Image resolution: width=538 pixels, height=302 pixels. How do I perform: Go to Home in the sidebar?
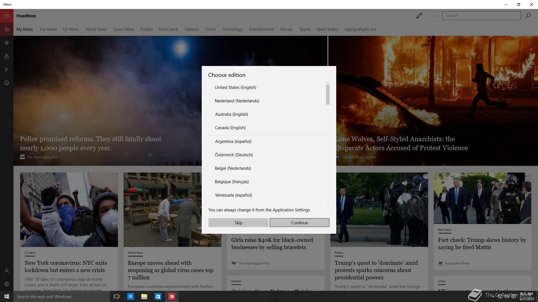(7, 29)
